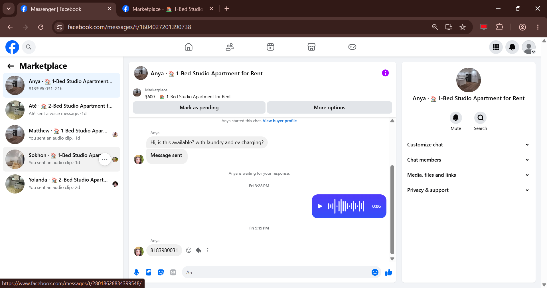View site information icon in address bar
The width and height of the screenshot is (547, 288).
59,27
